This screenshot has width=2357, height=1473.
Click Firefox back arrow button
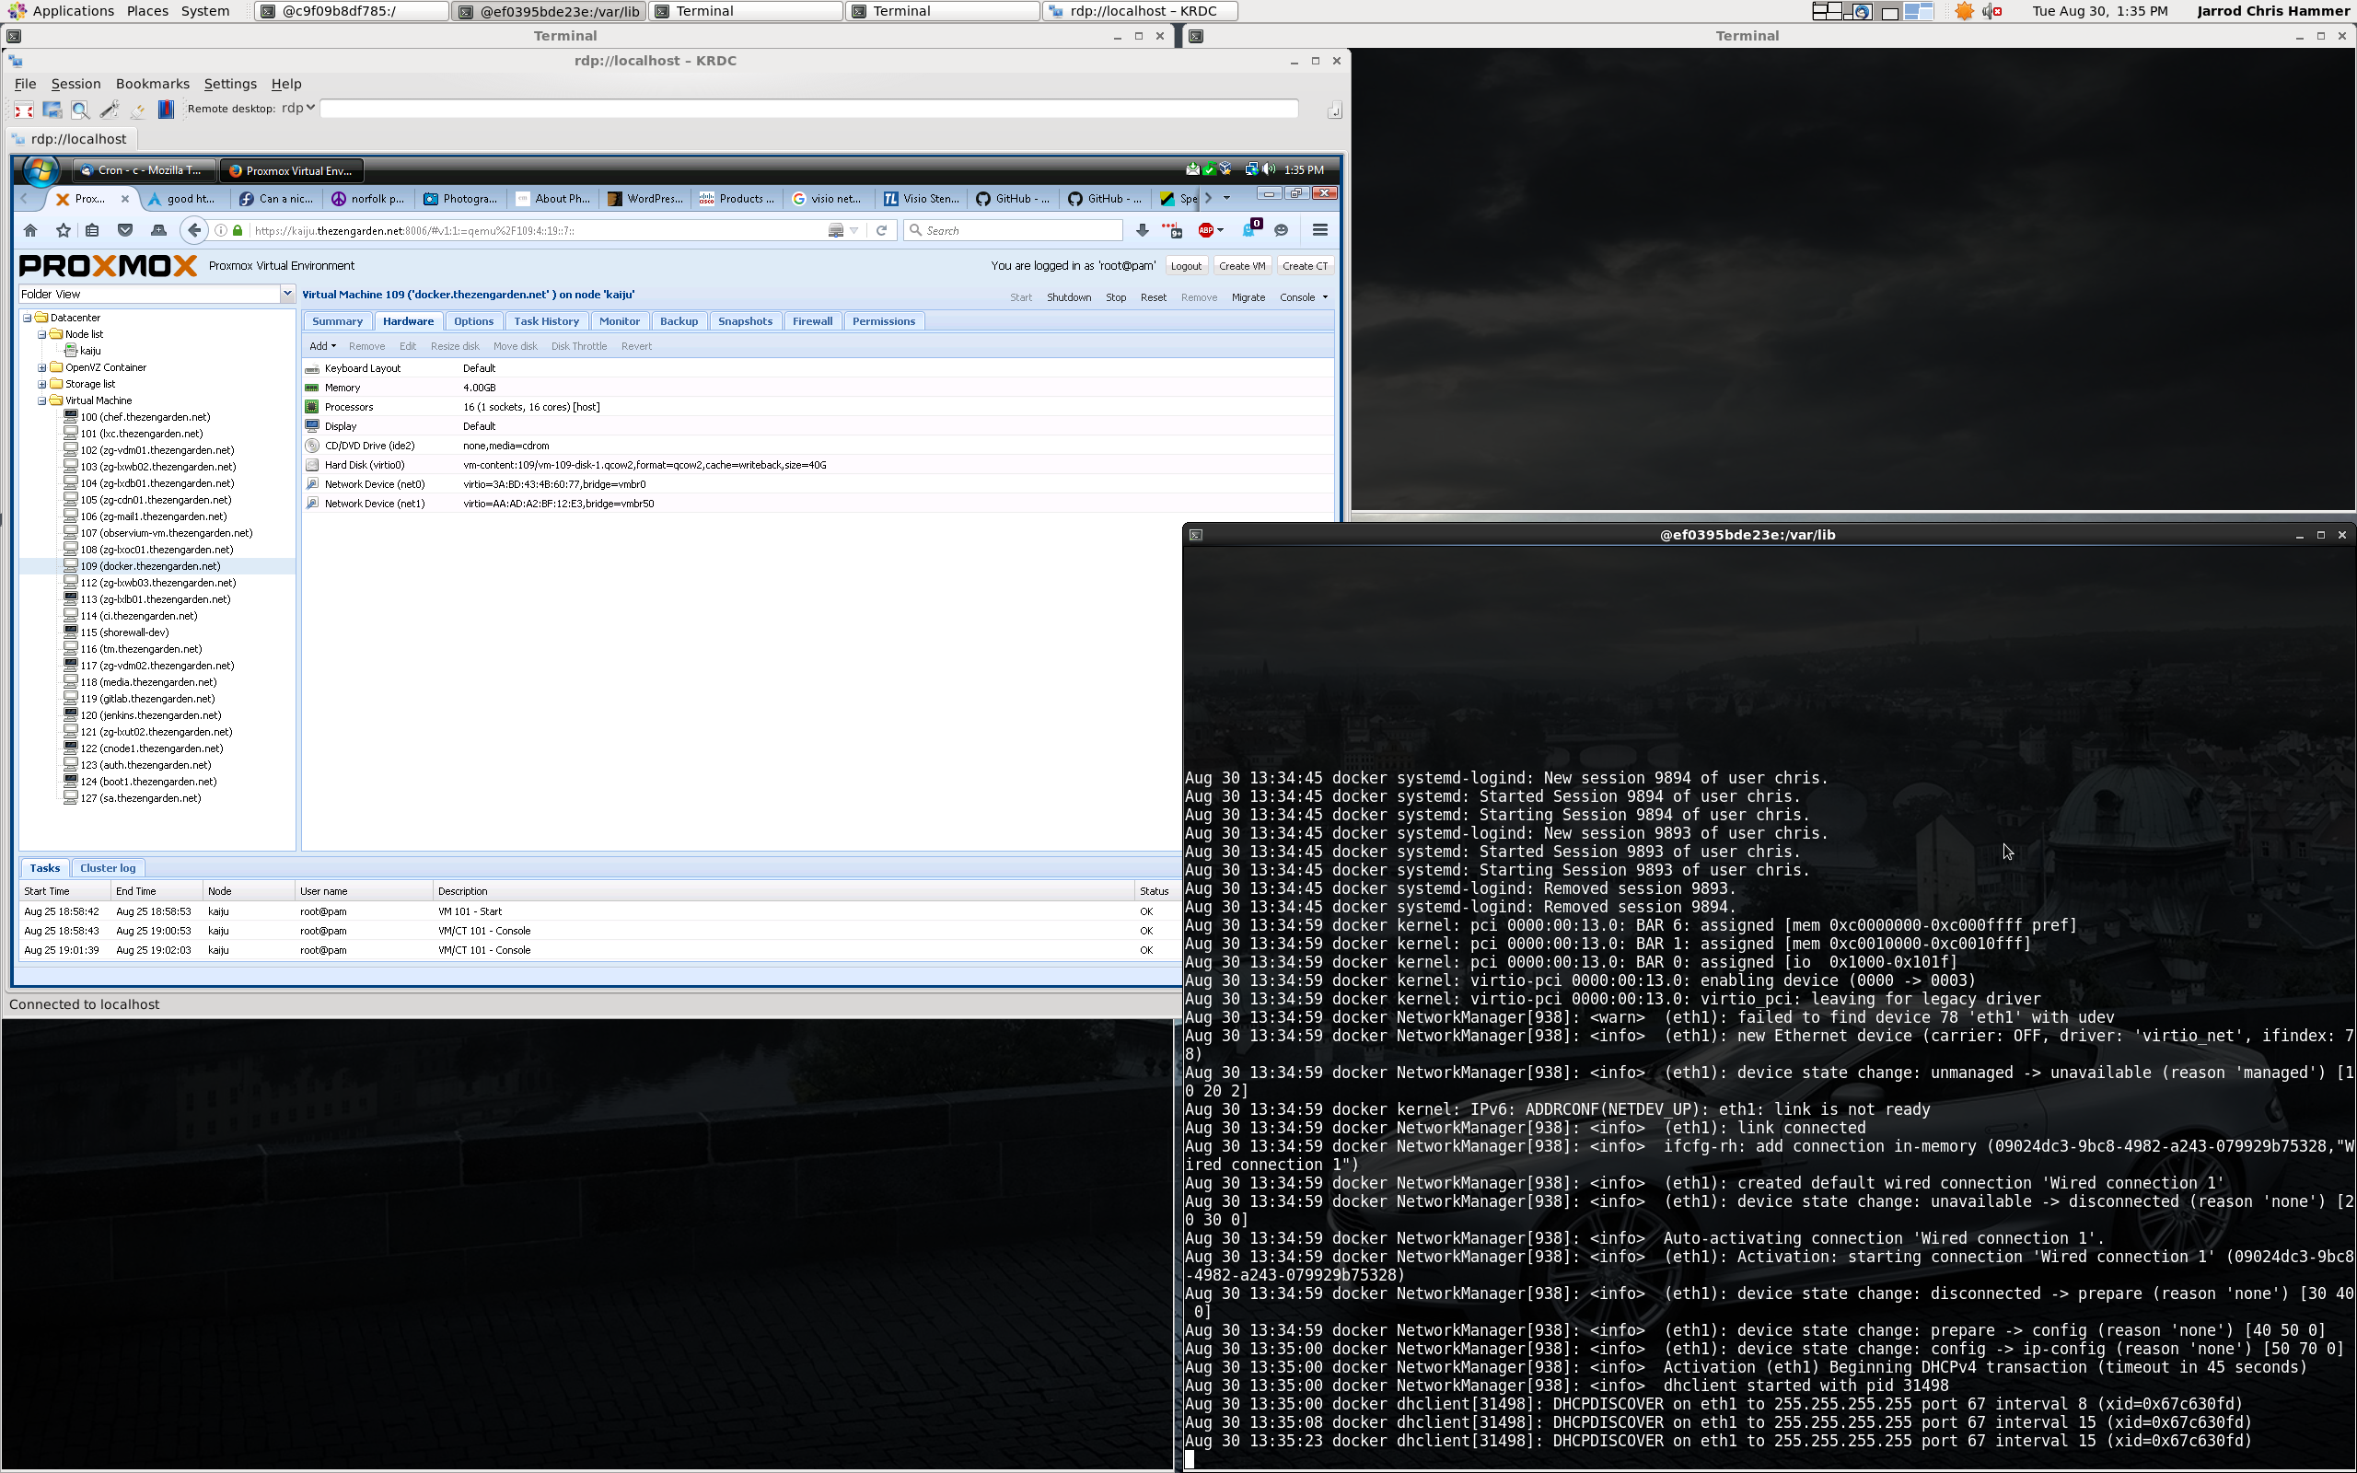tap(194, 231)
